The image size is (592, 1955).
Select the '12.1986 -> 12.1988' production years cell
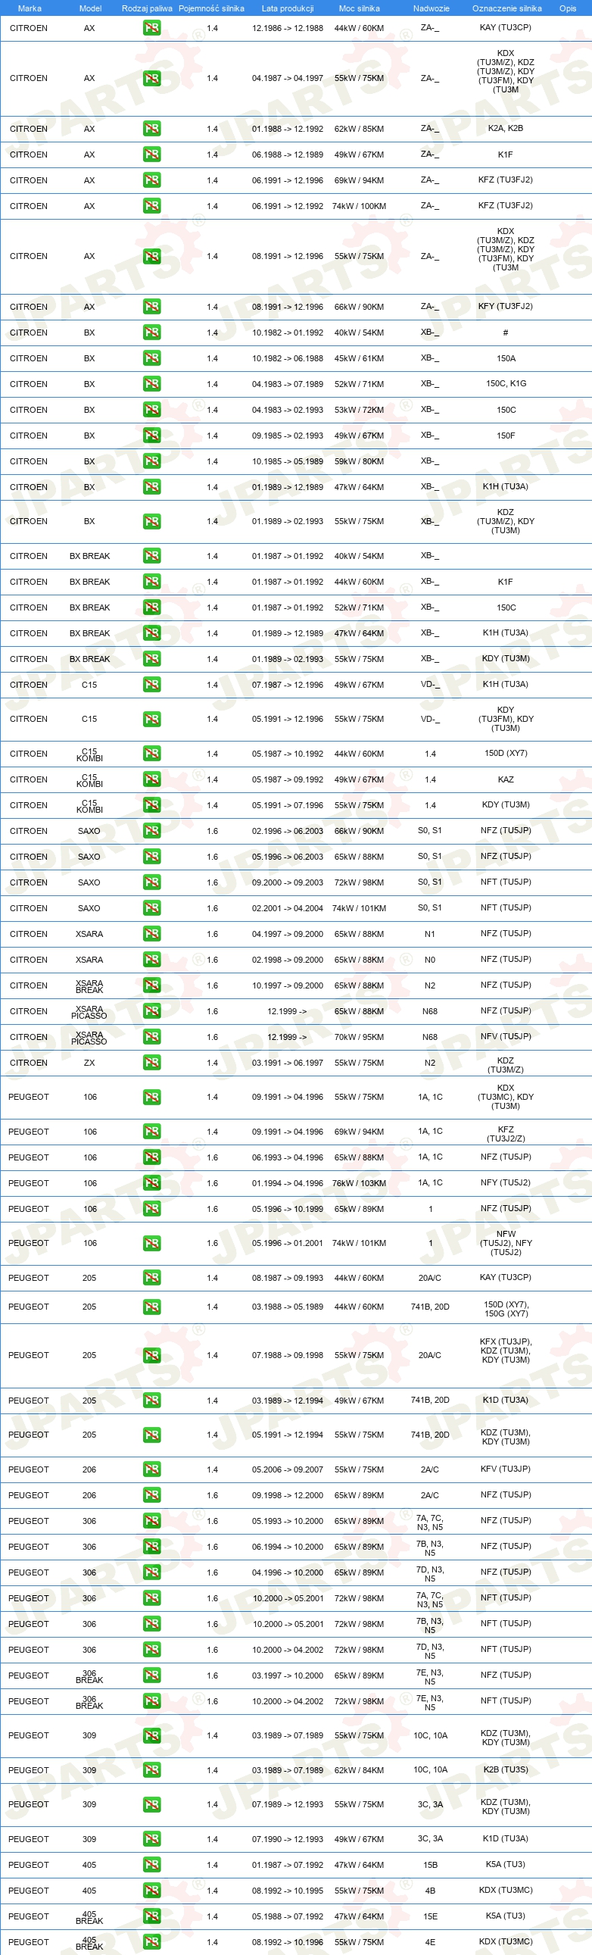[x=288, y=28]
